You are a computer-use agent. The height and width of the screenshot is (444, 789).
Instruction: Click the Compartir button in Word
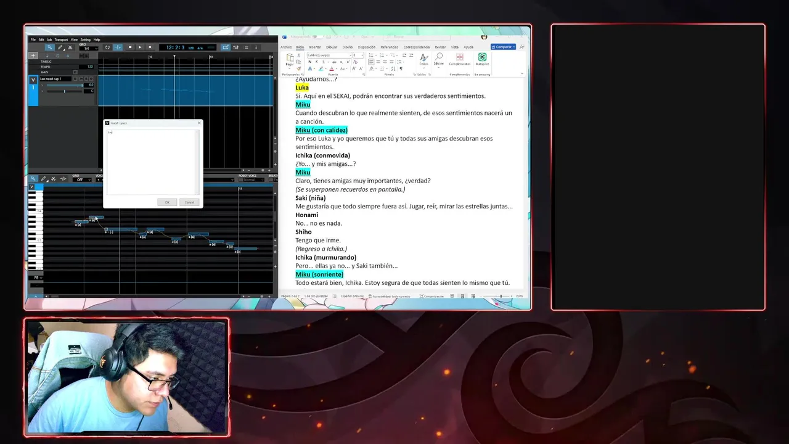point(504,47)
